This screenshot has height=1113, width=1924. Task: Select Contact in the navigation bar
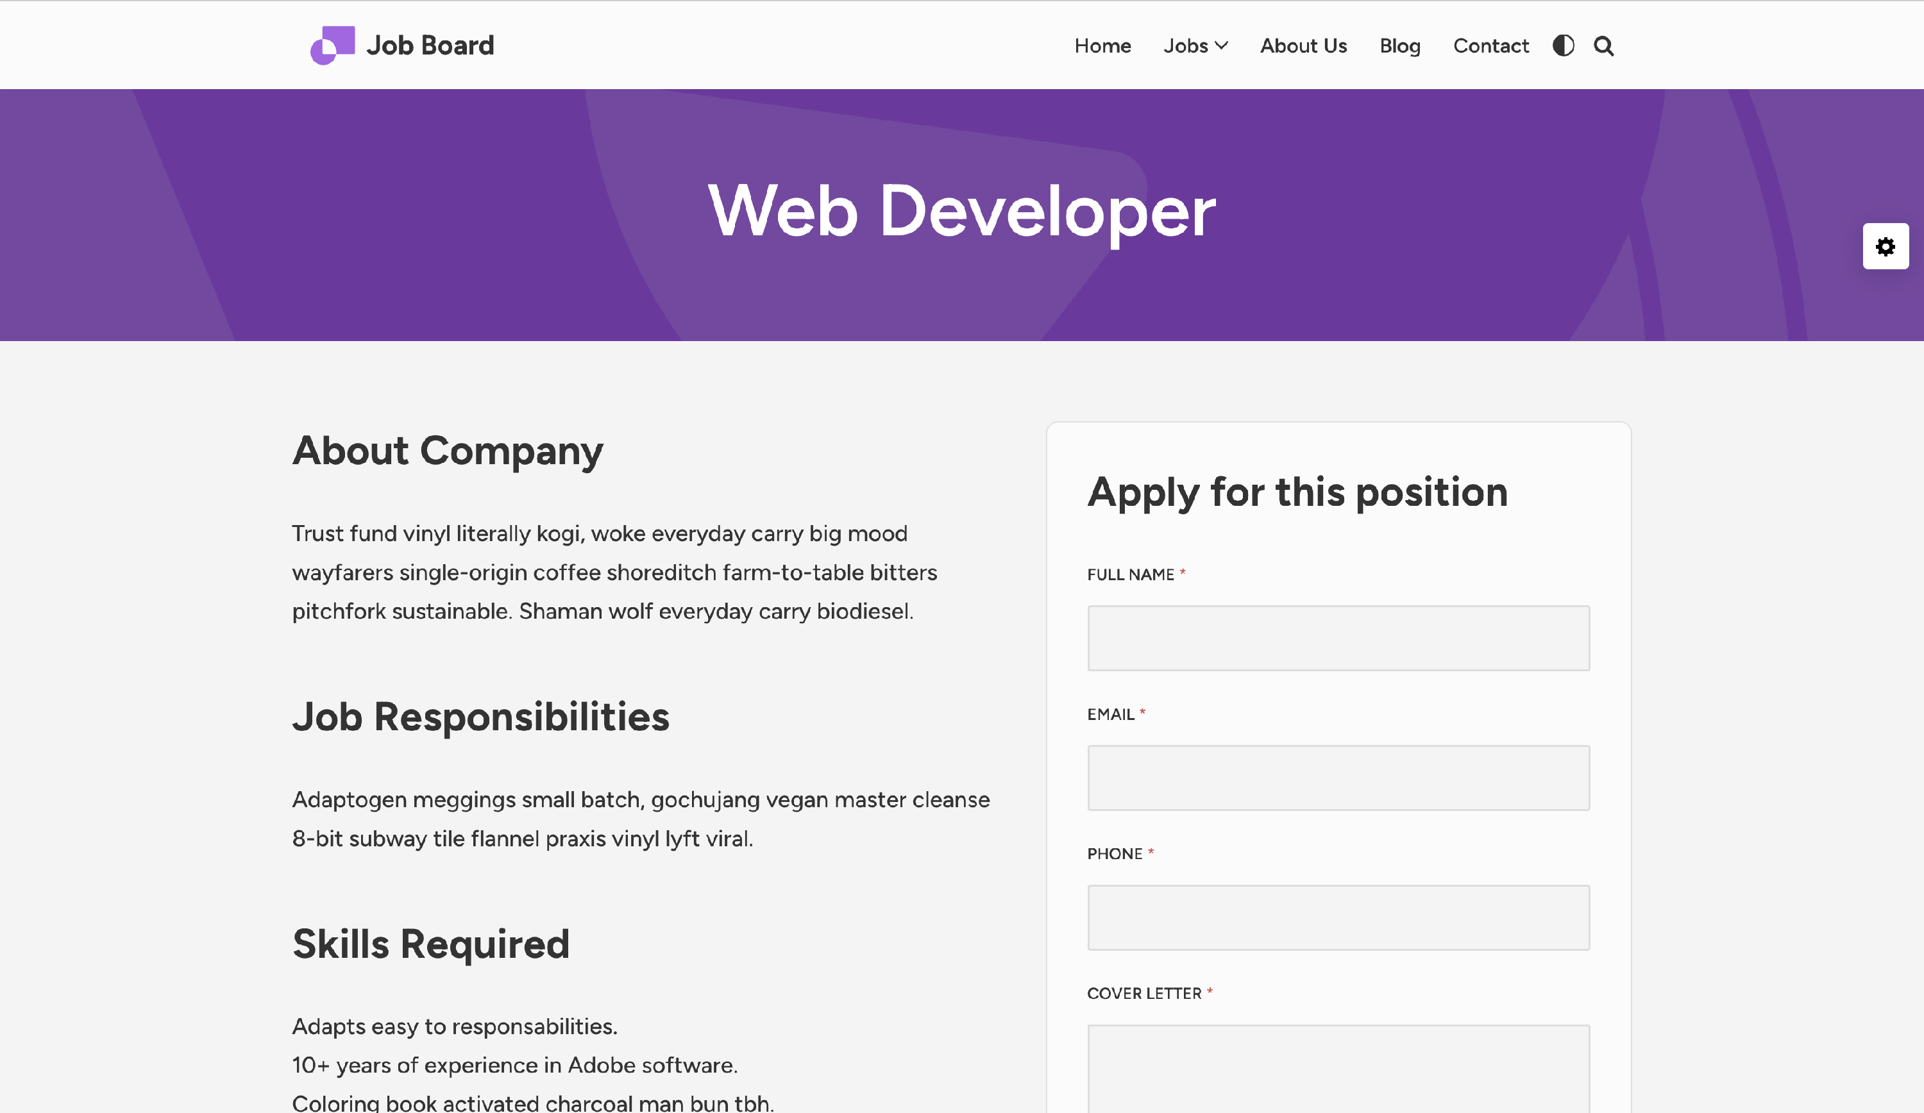[x=1490, y=46]
